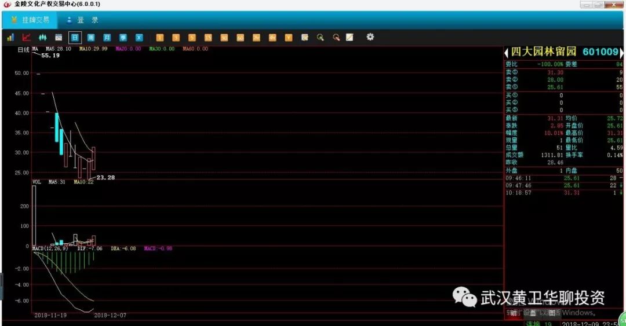Screen dimensions: 626x326
Task: Select the 买③ bid row
Action: 564,110
